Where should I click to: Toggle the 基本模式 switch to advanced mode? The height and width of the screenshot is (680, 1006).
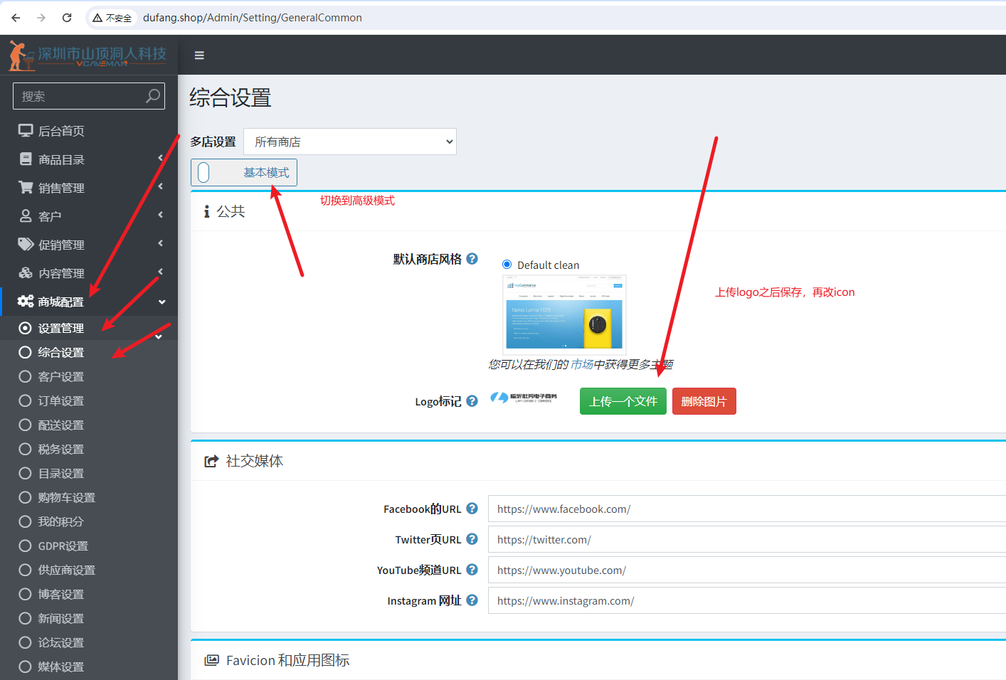pos(204,172)
